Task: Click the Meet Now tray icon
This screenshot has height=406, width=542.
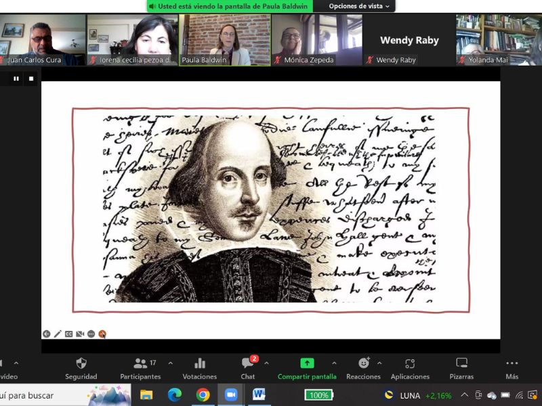Action: click(x=478, y=394)
